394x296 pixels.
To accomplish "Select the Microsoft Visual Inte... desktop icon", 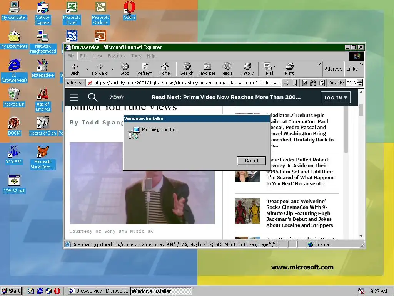I will (x=43, y=158).
